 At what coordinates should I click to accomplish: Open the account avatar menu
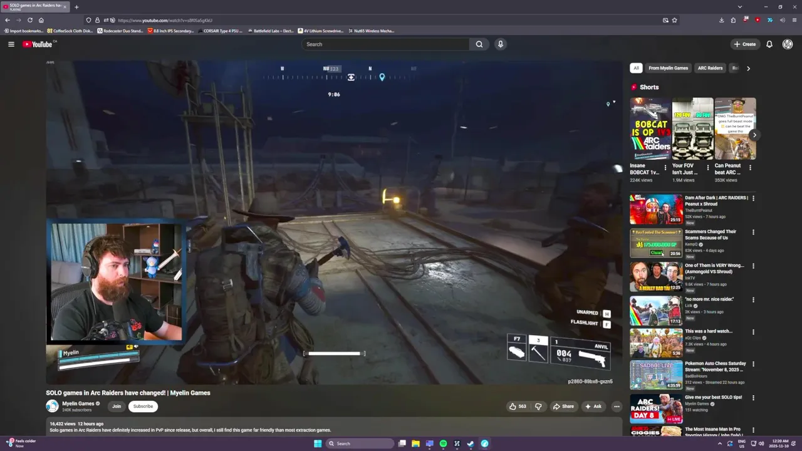(788, 44)
